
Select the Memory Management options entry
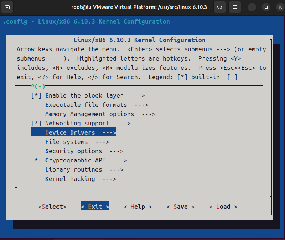(89, 114)
